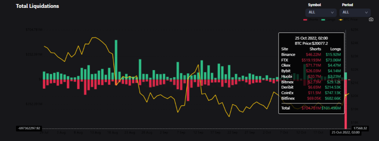Click the Binance row in the tooltip
The image size is (379, 141).
(x=312, y=54)
